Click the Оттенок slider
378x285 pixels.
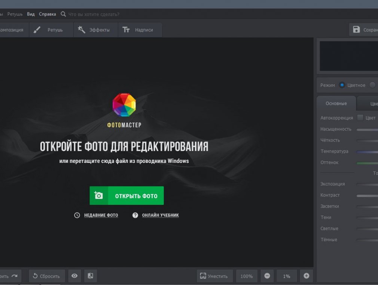pyautogui.click(x=368, y=163)
